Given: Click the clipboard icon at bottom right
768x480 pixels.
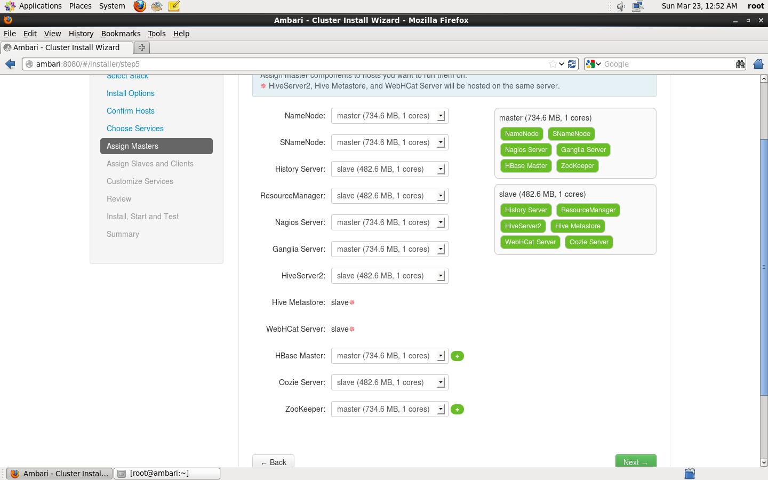Looking at the screenshot, I should click(689, 473).
